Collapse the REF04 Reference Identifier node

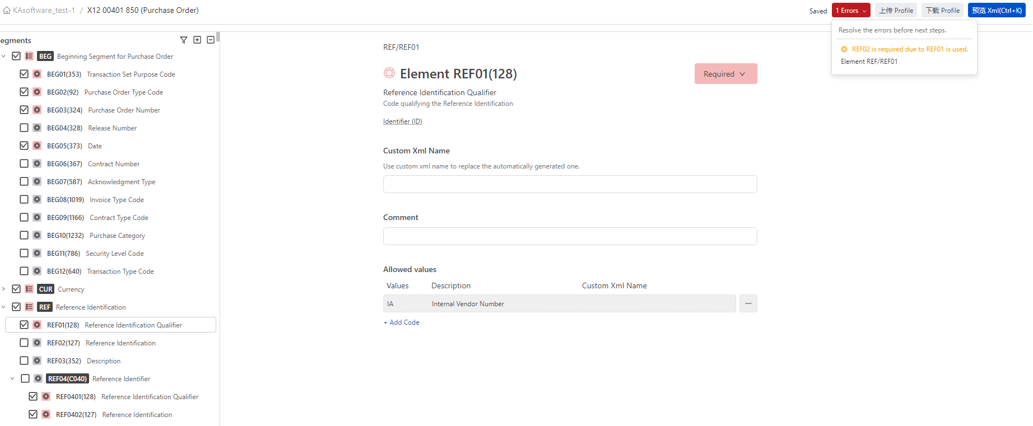(x=12, y=378)
